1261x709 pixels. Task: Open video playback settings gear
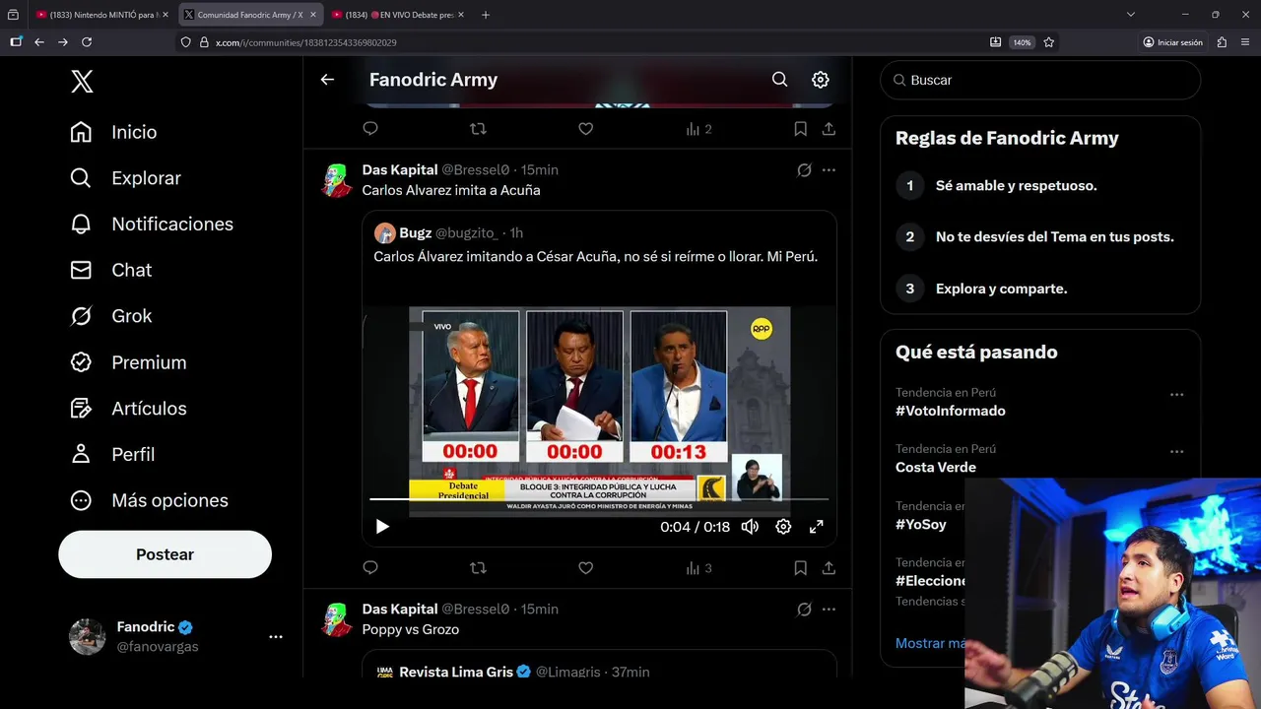[x=783, y=527]
